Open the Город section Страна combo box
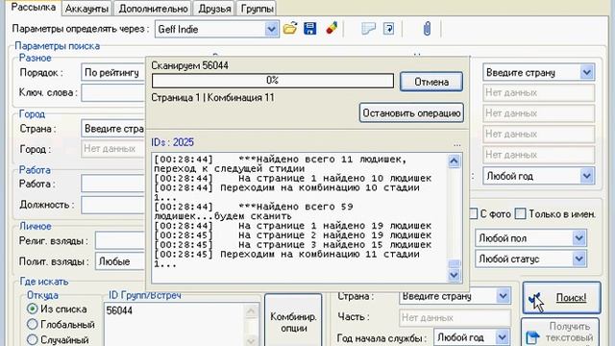Screen dimensions: 615x346 [113, 129]
